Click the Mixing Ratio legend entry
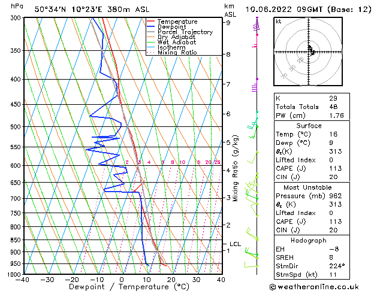This screenshot has height=291, width=377. click(x=172, y=52)
